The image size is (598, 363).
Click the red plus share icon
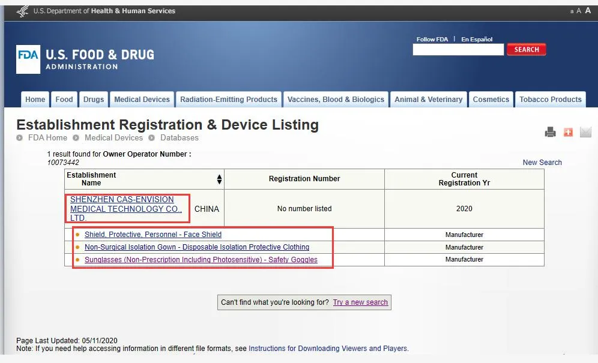point(568,132)
